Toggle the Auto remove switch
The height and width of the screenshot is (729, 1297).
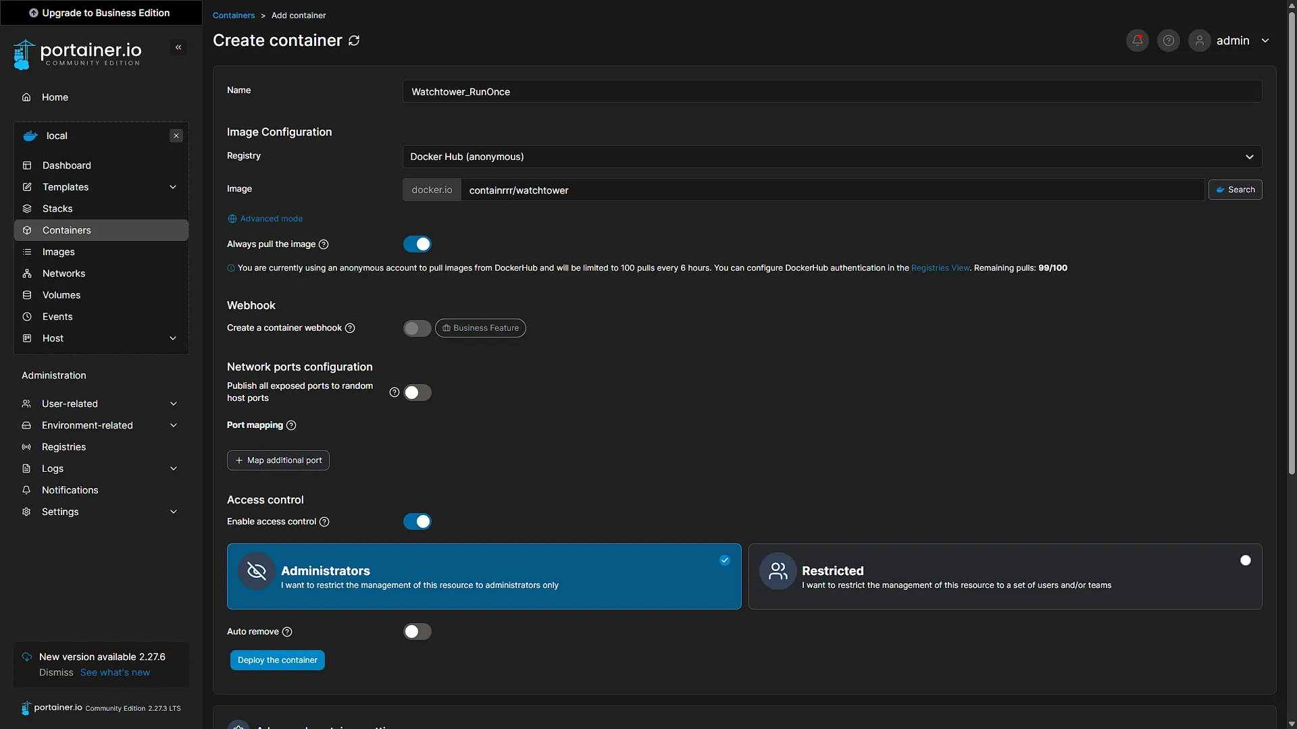pos(417,632)
